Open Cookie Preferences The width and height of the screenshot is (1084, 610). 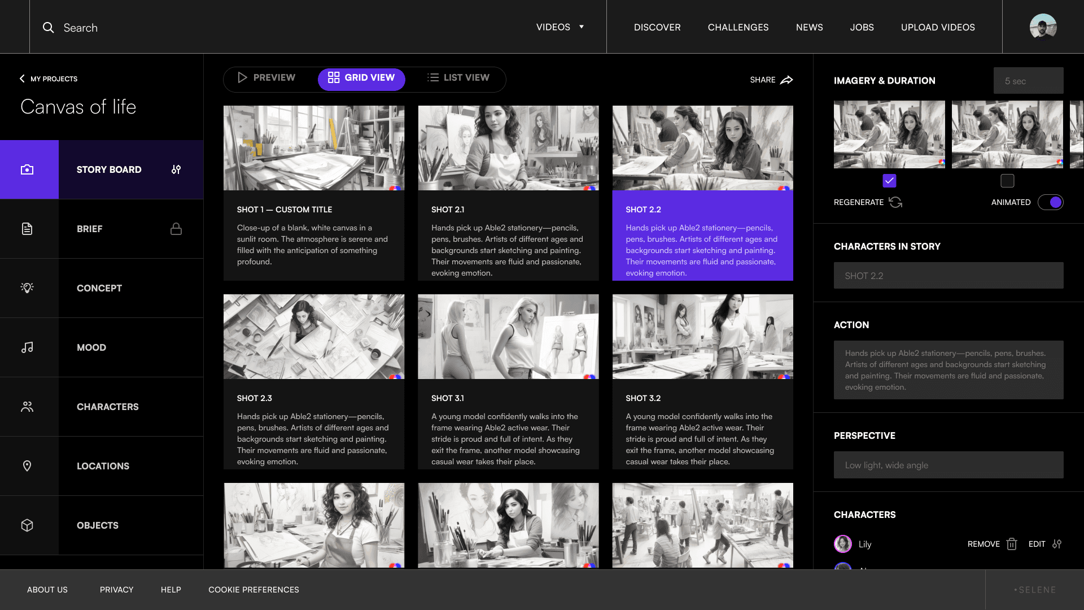pos(253,590)
